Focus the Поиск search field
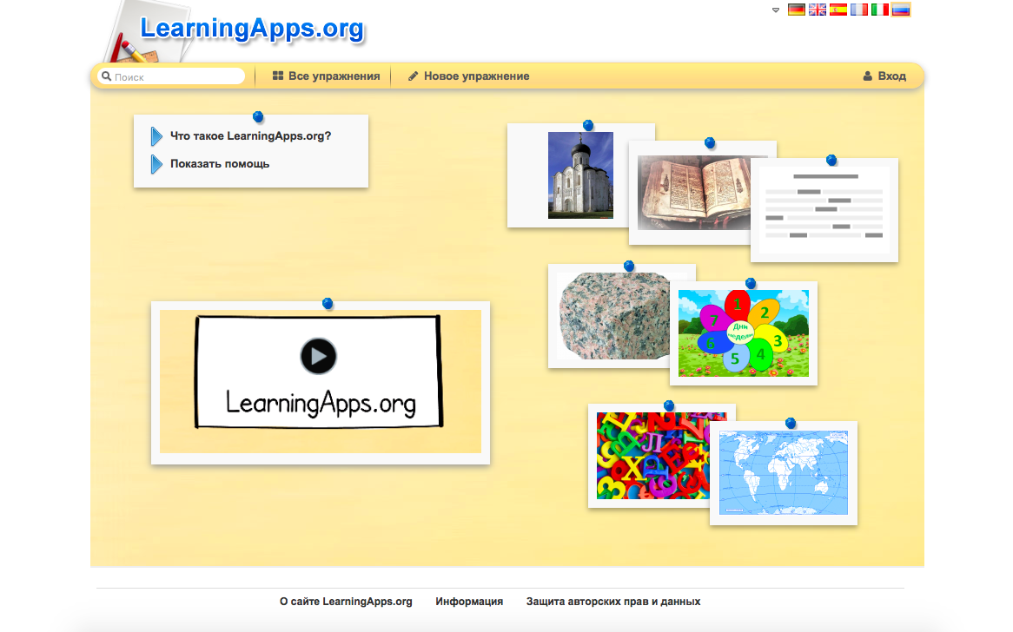The height and width of the screenshot is (632, 1013). pos(171,76)
